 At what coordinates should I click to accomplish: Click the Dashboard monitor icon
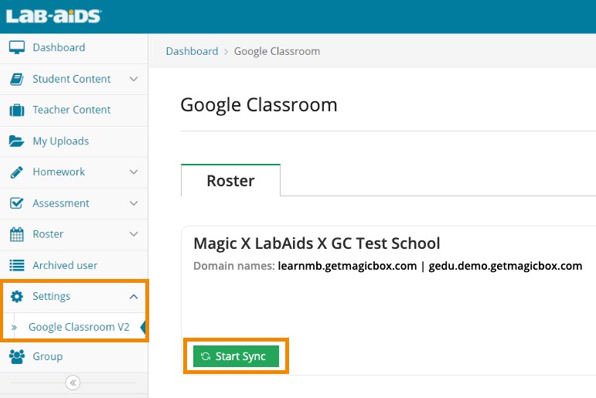click(x=16, y=48)
